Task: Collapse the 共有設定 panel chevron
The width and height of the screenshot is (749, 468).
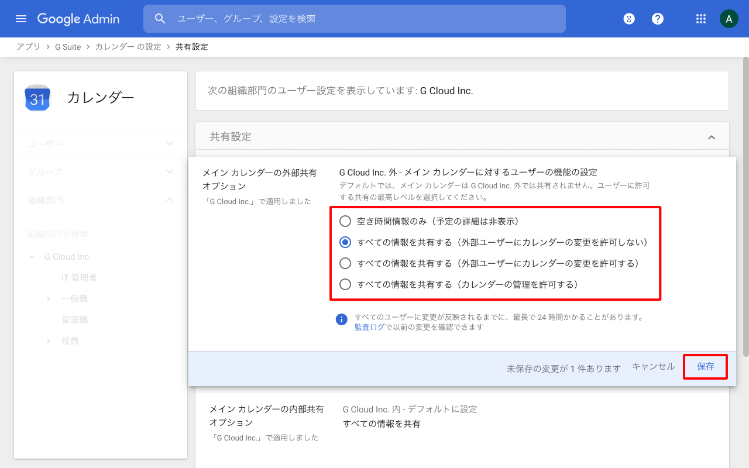Action: tap(712, 137)
